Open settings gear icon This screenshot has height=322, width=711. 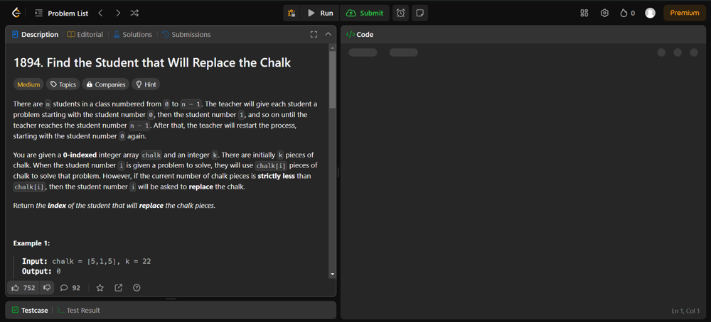[604, 13]
